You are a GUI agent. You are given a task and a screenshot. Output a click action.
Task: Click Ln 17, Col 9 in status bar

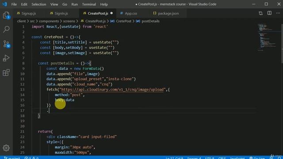point(174,158)
